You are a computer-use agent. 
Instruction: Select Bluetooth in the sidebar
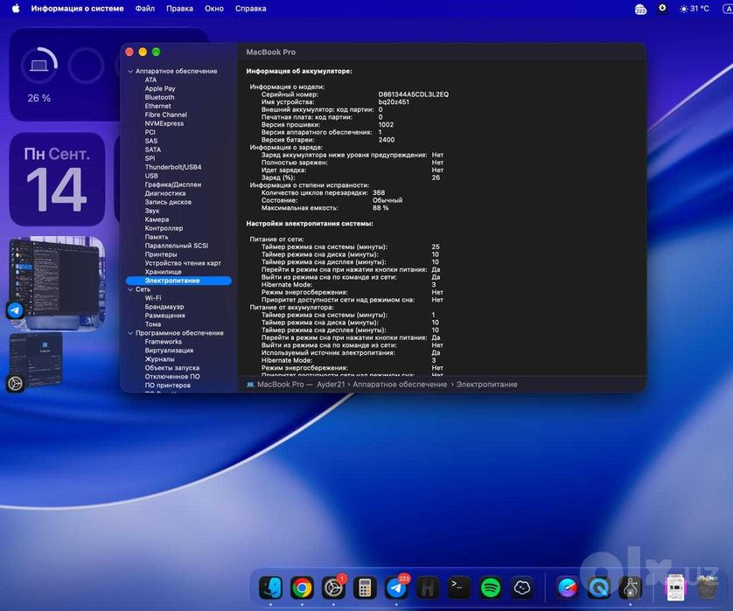click(x=159, y=97)
